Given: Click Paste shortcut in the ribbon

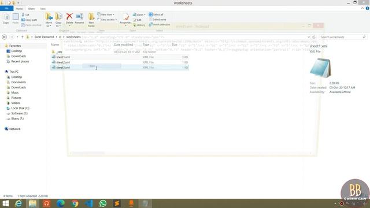Looking at the screenshot, I should [31, 25].
